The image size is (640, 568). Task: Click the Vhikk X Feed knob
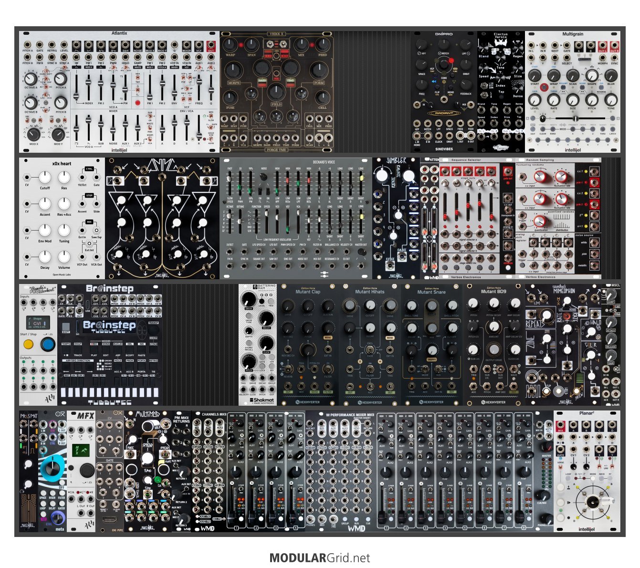(x=323, y=45)
